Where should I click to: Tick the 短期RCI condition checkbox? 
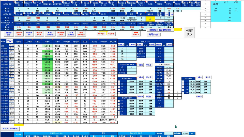(156, 2)
